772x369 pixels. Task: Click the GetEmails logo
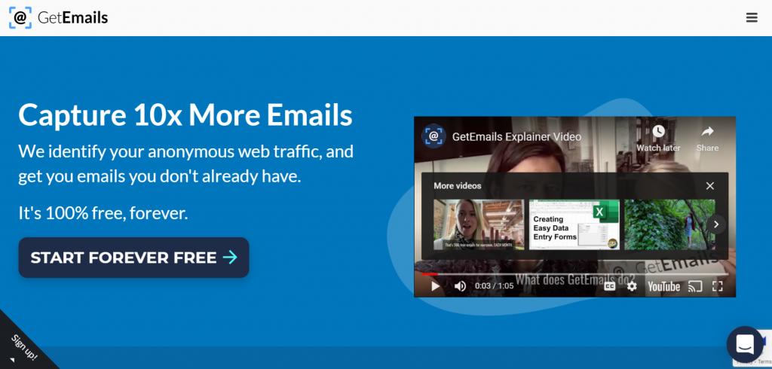pyautogui.click(x=58, y=18)
